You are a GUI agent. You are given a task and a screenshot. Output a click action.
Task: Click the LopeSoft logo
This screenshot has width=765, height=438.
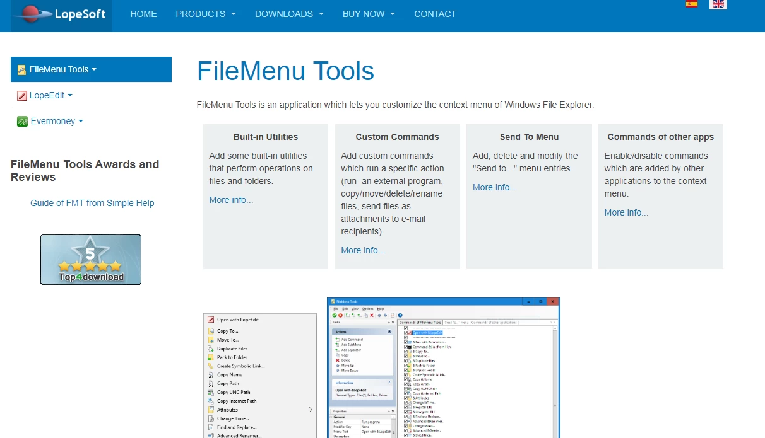click(61, 14)
